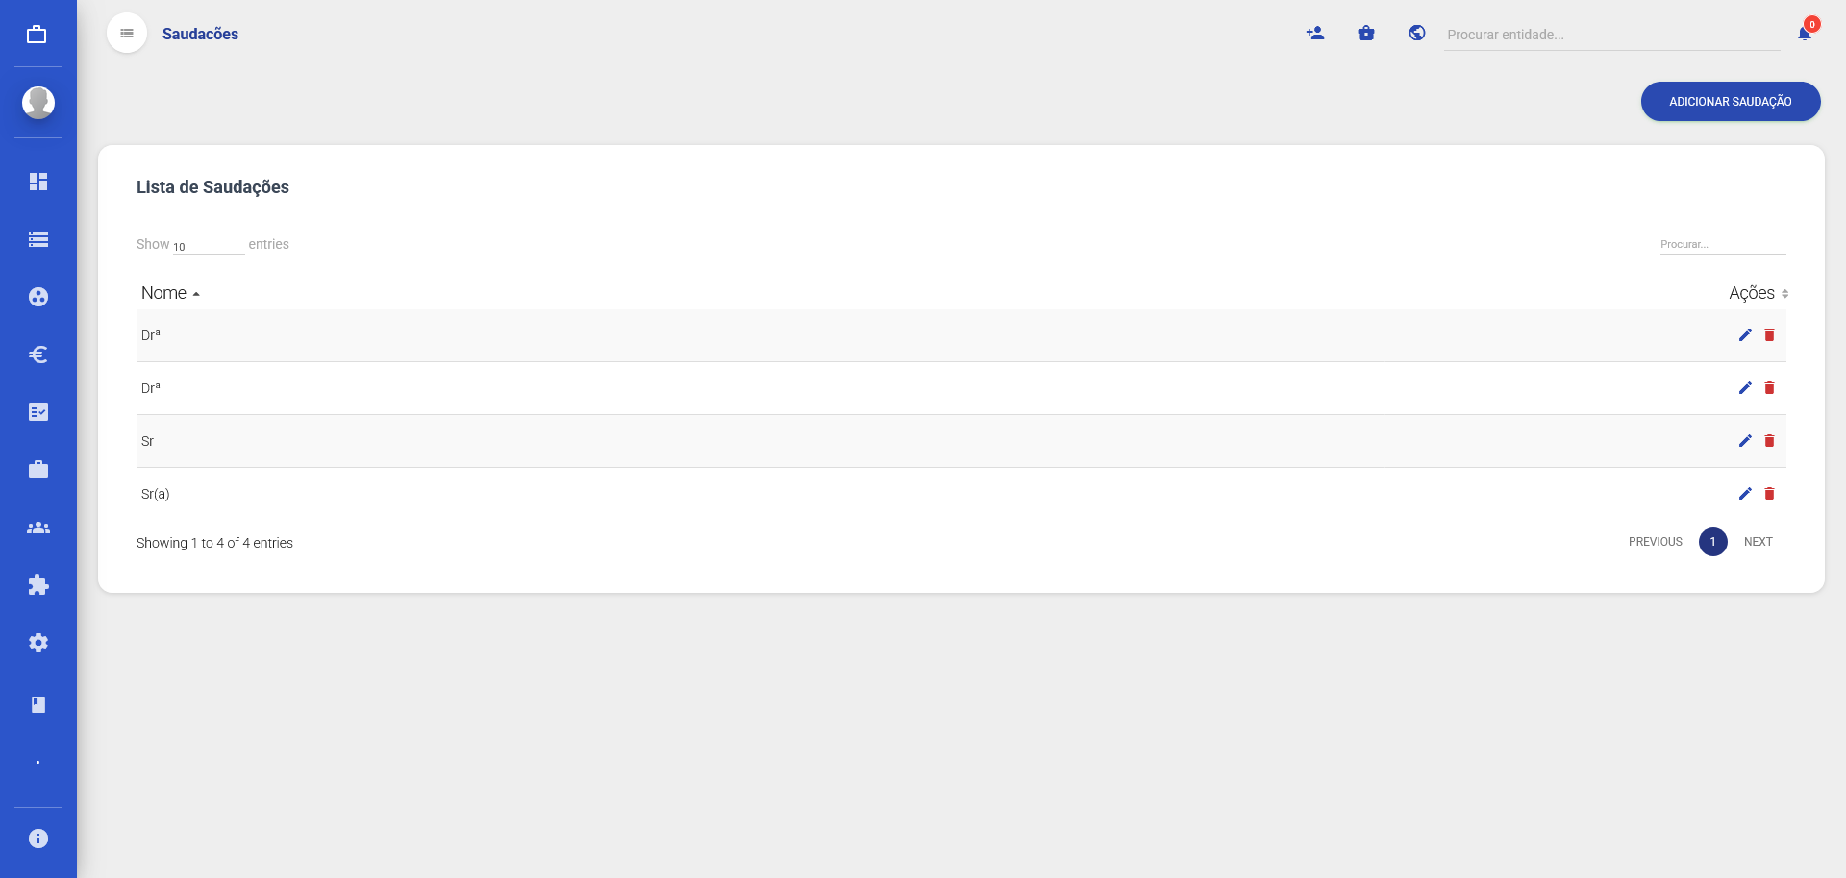Delete the Sr greeting entry
The width and height of the screenshot is (1846, 878).
(1769, 441)
